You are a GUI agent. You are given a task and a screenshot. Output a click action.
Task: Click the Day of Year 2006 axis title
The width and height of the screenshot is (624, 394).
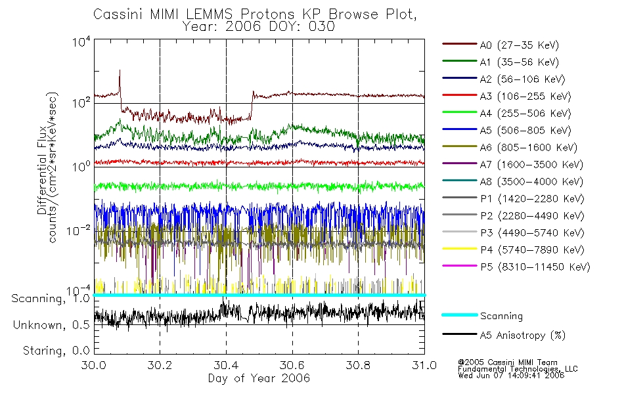point(259,378)
